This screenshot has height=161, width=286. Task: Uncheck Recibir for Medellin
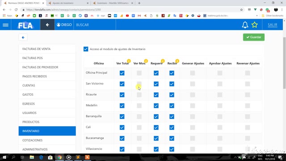point(172,106)
